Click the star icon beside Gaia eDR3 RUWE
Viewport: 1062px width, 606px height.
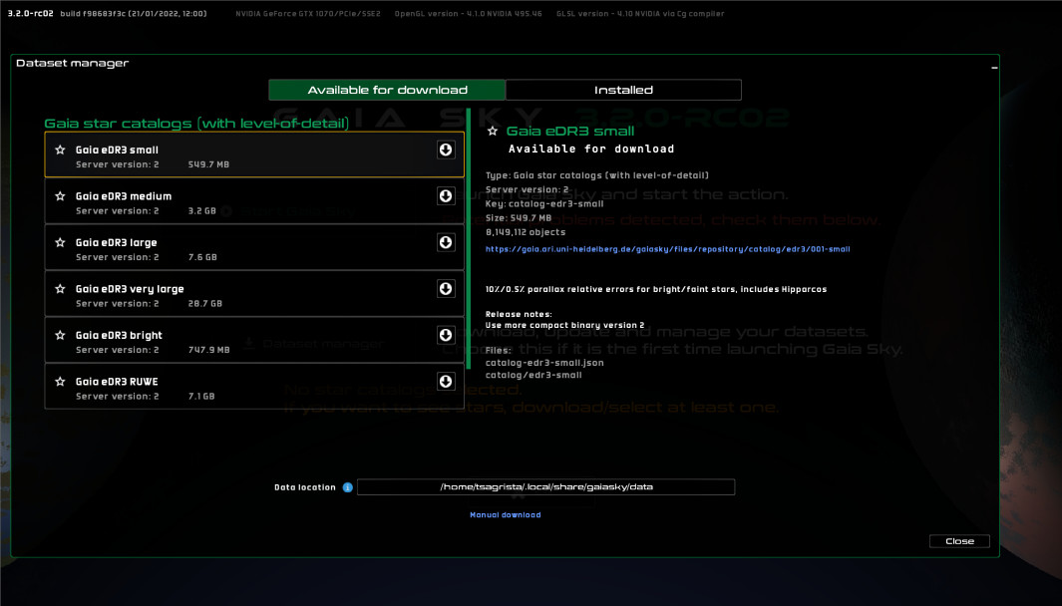(x=60, y=381)
